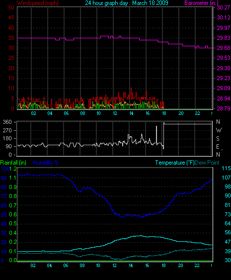
Task: Click the 'Dew Point' label
Action: (207, 163)
